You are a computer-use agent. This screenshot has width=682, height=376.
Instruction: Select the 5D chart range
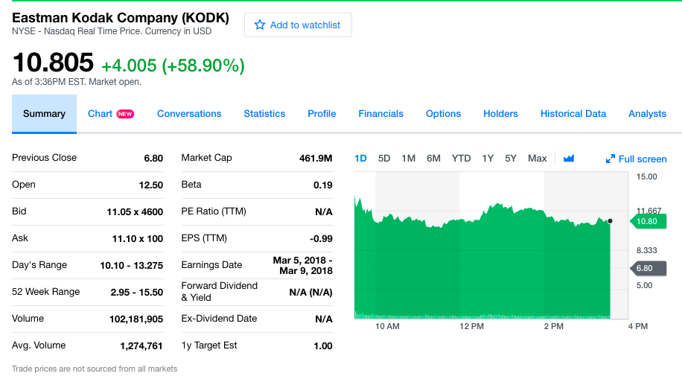pyautogui.click(x=384, y=158)
